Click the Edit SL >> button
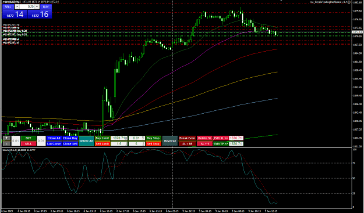This screenshot has width=364, height=213. click(x=221, y=138)
